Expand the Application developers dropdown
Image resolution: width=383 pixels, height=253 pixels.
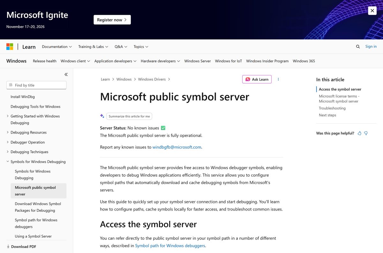[x=116, y=61]
